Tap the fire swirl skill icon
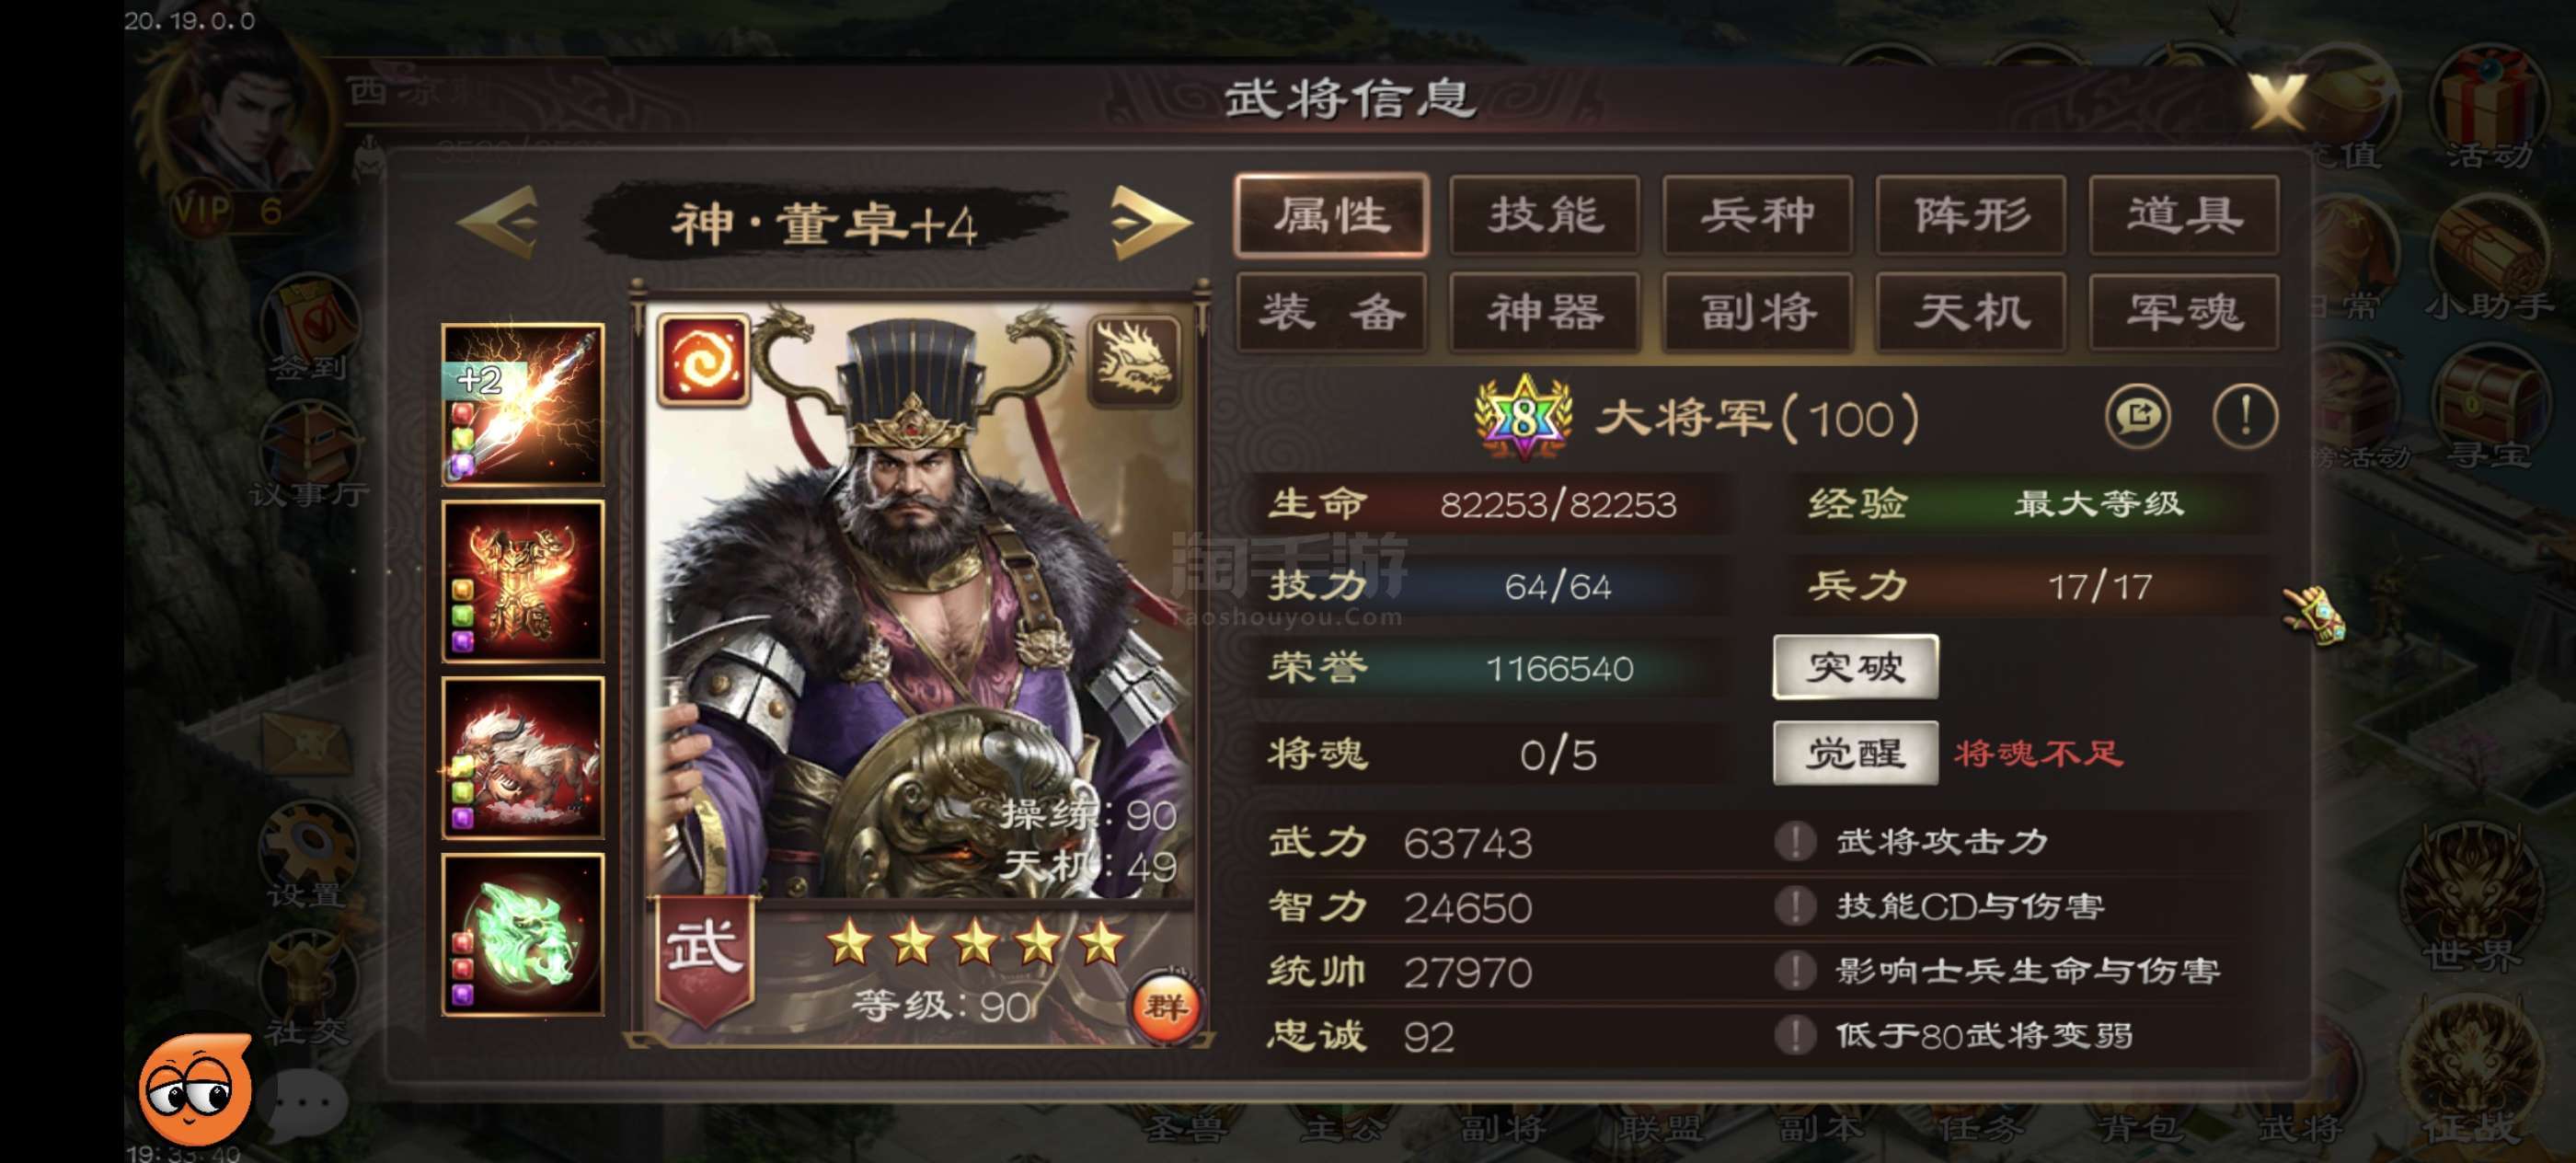Screen dimensions: 2576x1163 pyautogui.click(x=703, y=361)
